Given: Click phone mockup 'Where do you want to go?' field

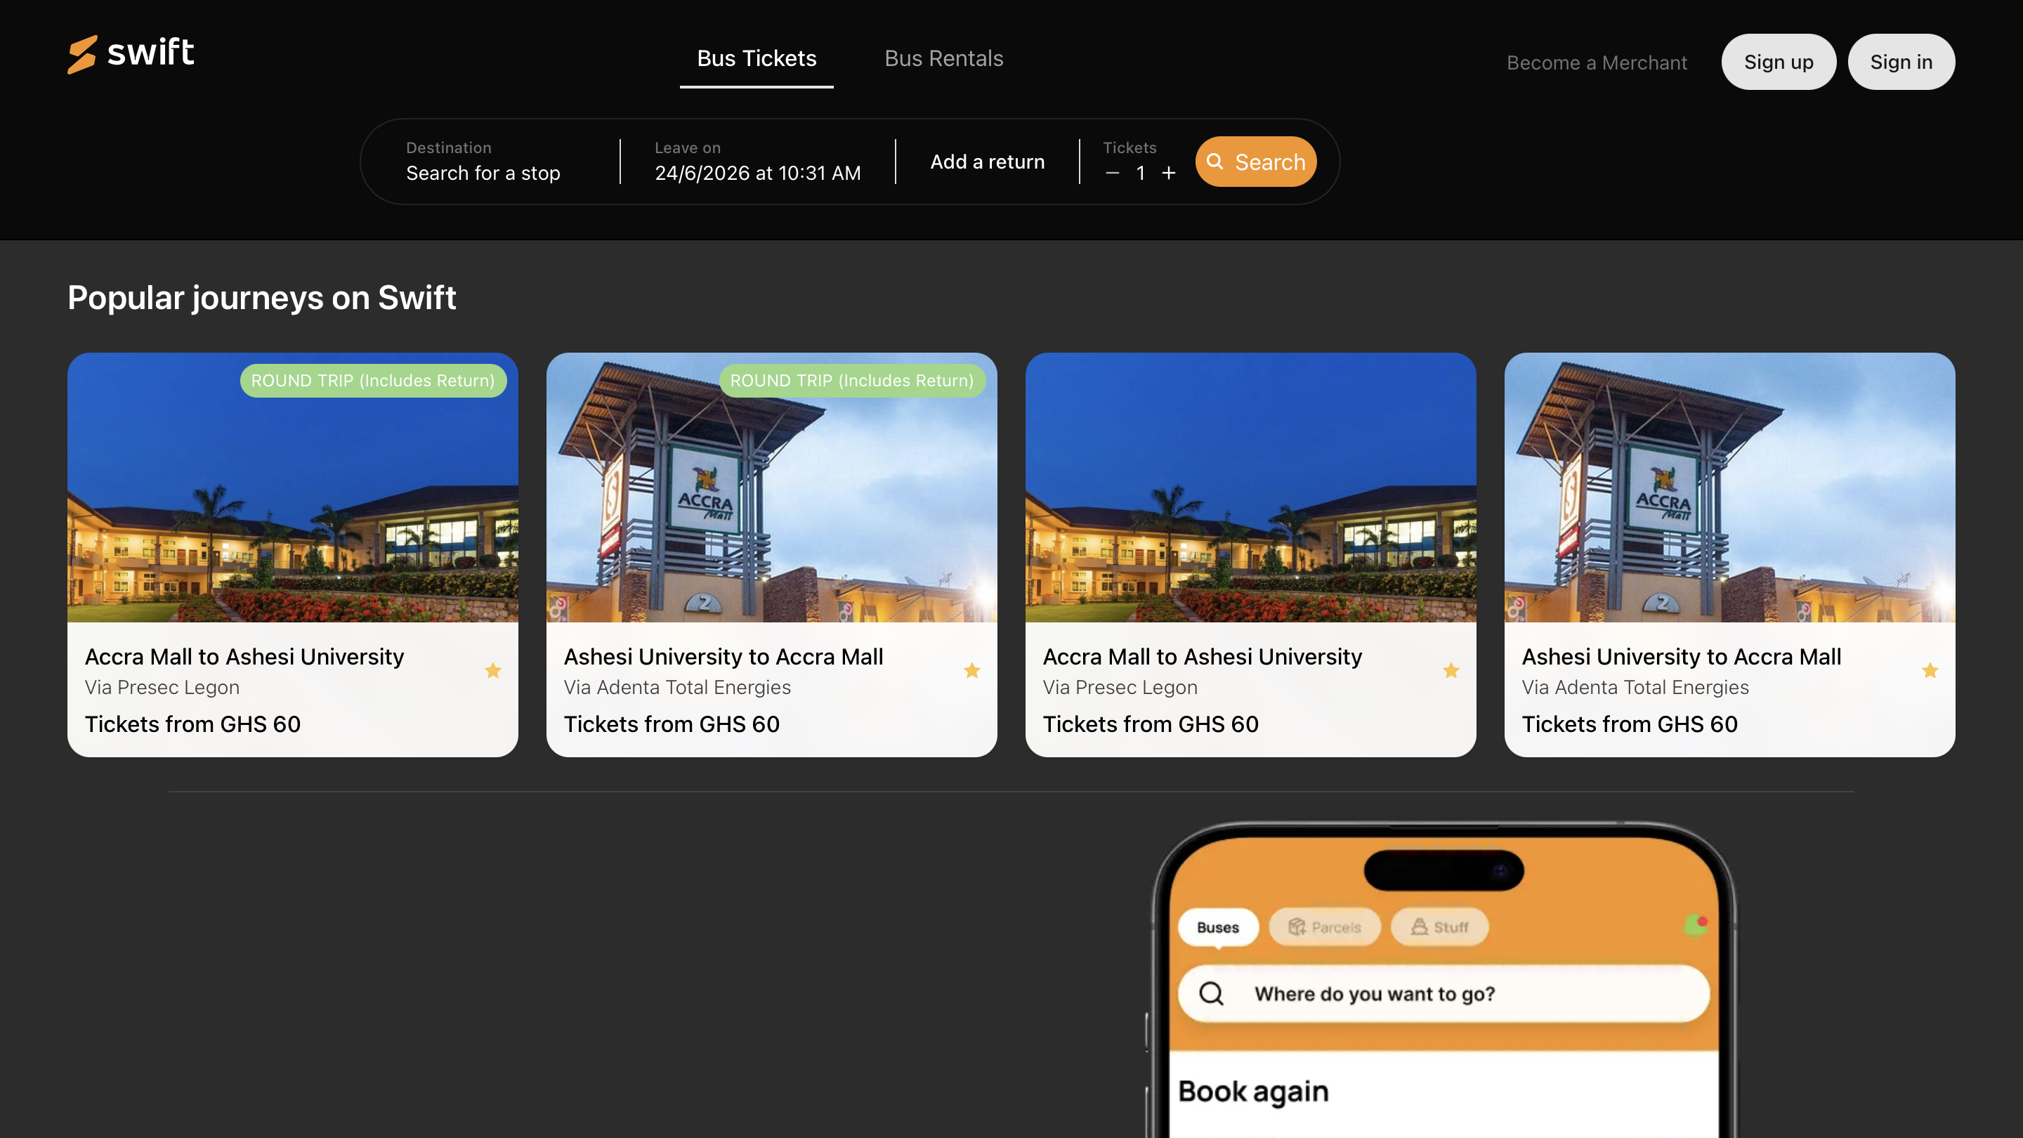Looking at the screenshot, I should 1443,993.
